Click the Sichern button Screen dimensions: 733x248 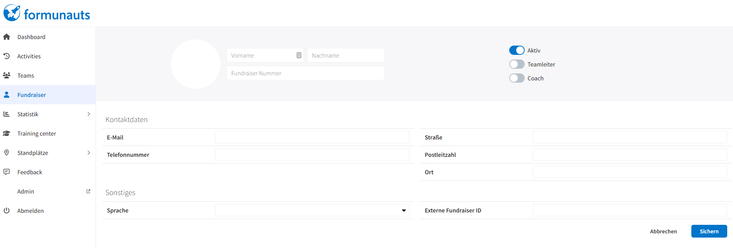709,231
